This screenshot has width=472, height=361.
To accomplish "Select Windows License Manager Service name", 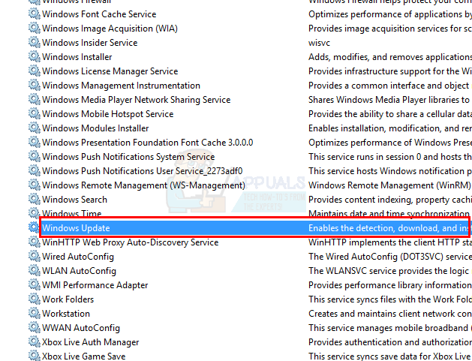I will [110, 71].
